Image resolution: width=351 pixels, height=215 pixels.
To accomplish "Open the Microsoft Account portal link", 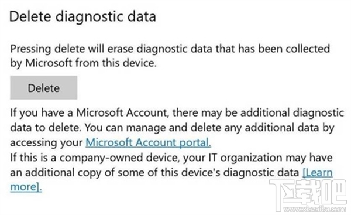I will pos(148,142).
